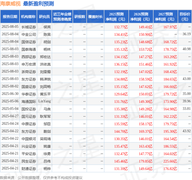Click 国盛证券 institution cell
The height and width of the screenshot is (180, 192).
pos(29,87)
